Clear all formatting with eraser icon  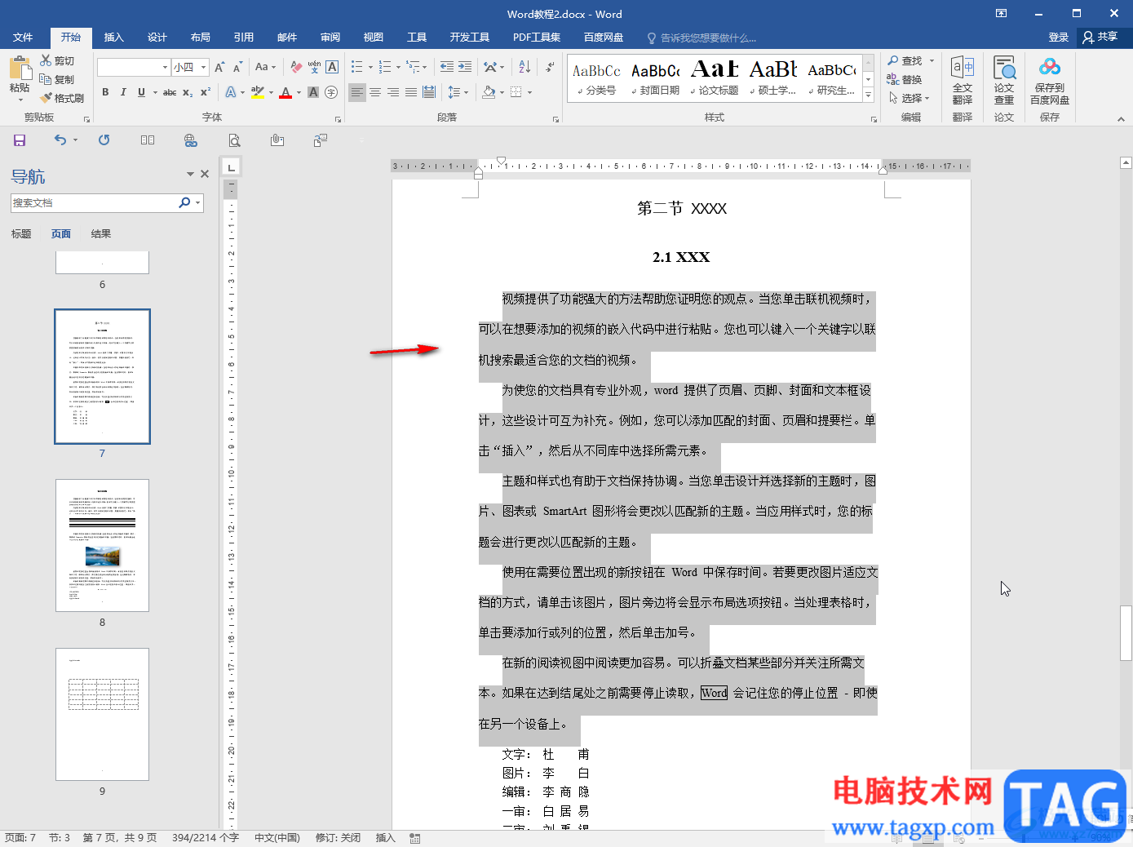click(x=296, y=67)
